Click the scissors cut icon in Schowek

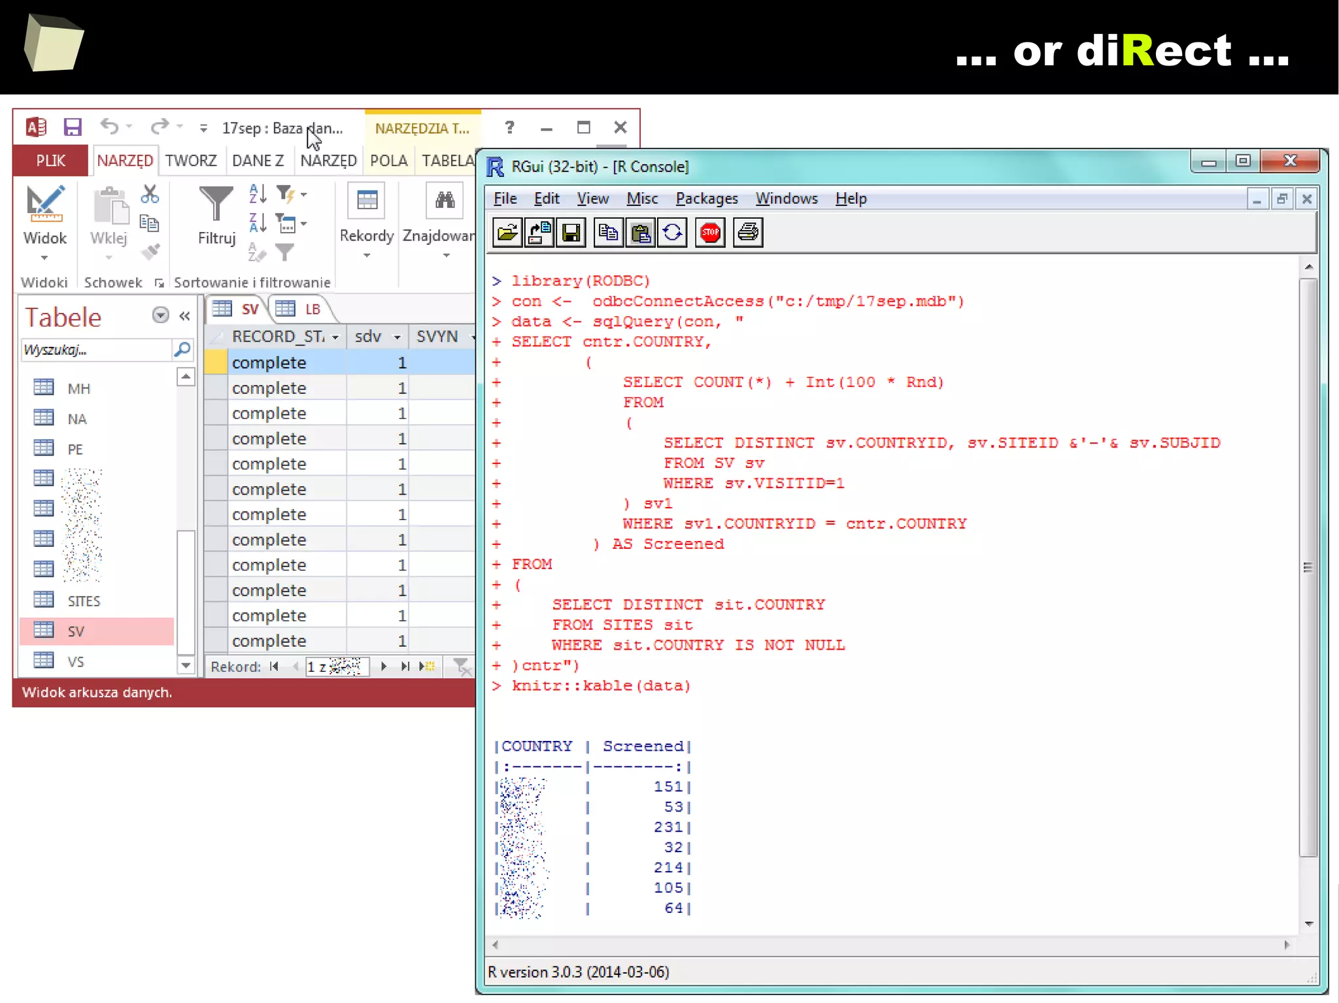(x=150, y=194)
